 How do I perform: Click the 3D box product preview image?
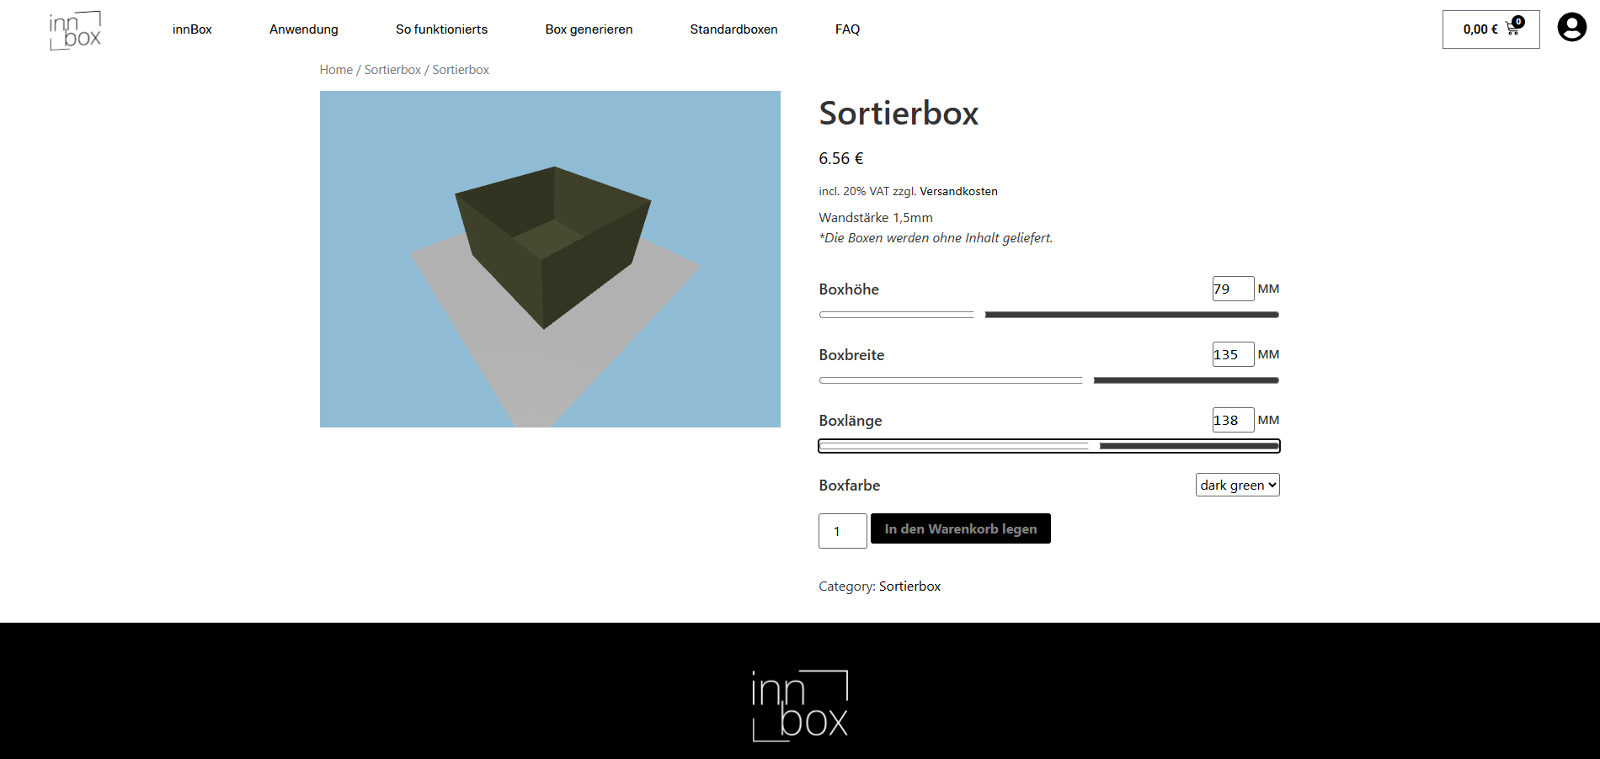(x=550, y=258)
